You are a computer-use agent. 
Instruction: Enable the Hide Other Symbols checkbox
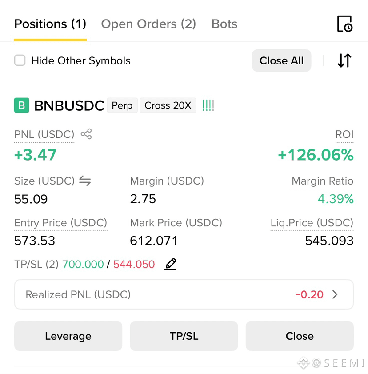[x=20, y=60]
